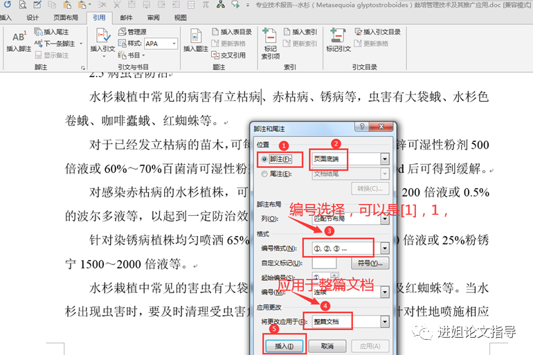Screen dimensions: 533x355
Task: Open the Insert (插入) ribbon tab
Action: coord(6,18)
